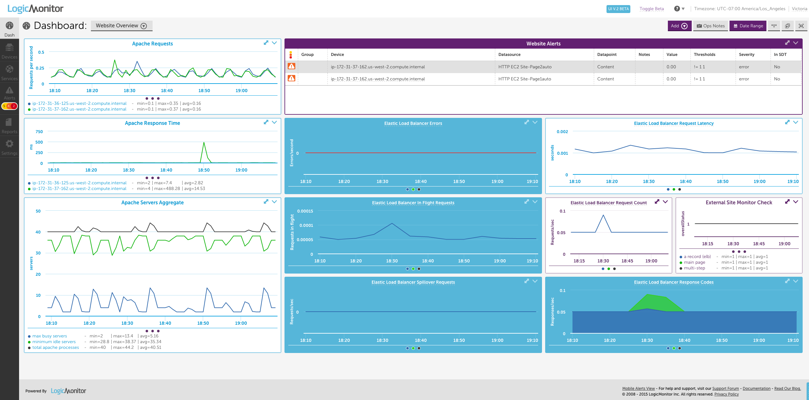Open the Services sidebar section
The image size is (809, 400).
click(x=10, y=72)
